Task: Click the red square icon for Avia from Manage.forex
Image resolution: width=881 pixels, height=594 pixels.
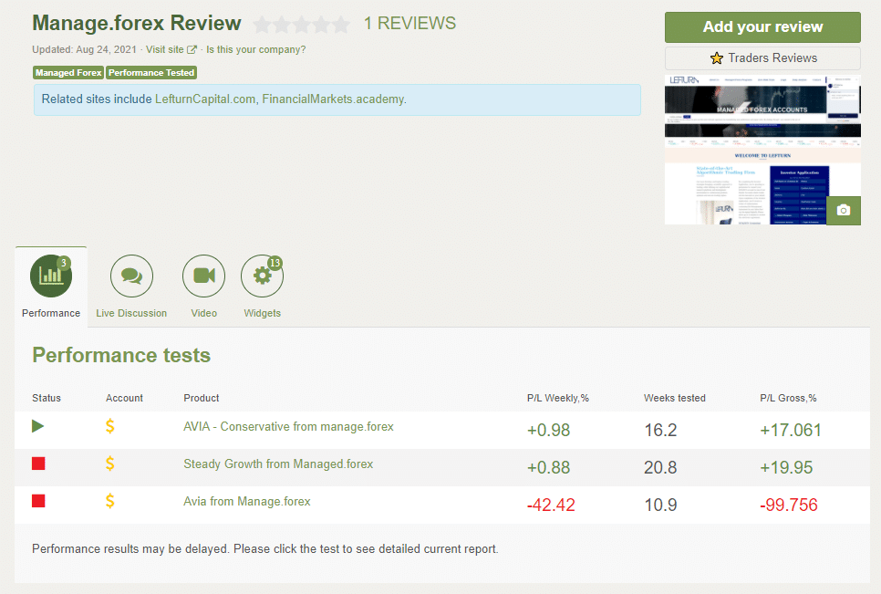Action: [x=37, y=500]
